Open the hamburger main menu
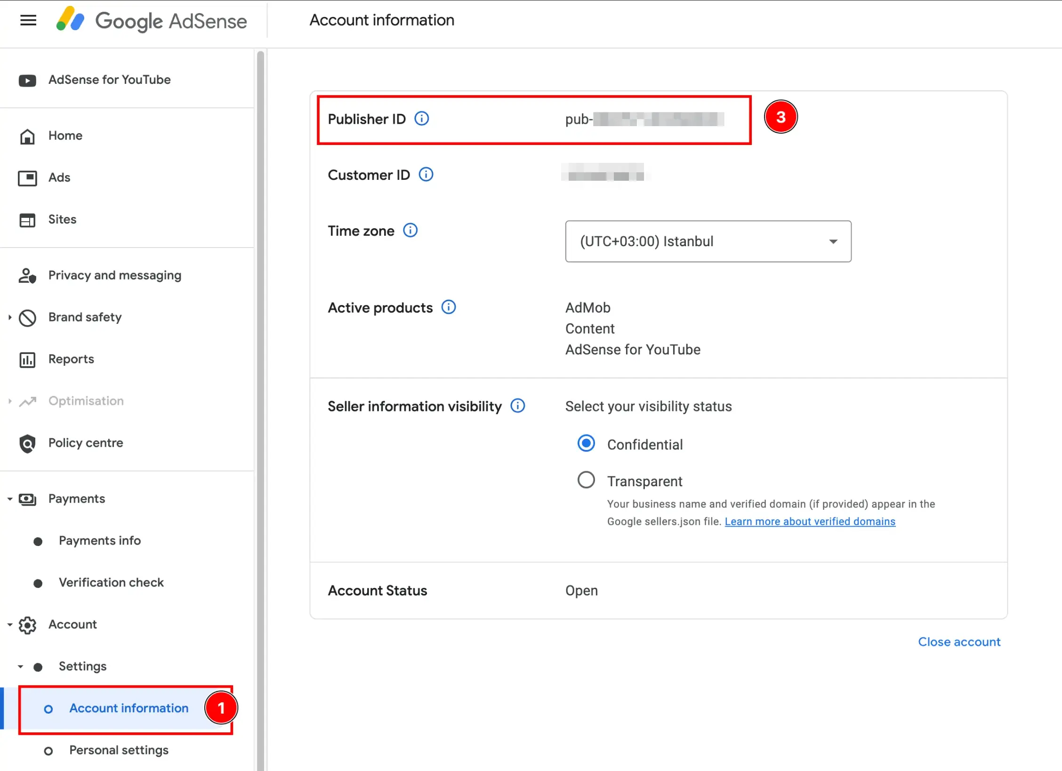The width and height of the screenshot is (1062, 771). [28, 20]
